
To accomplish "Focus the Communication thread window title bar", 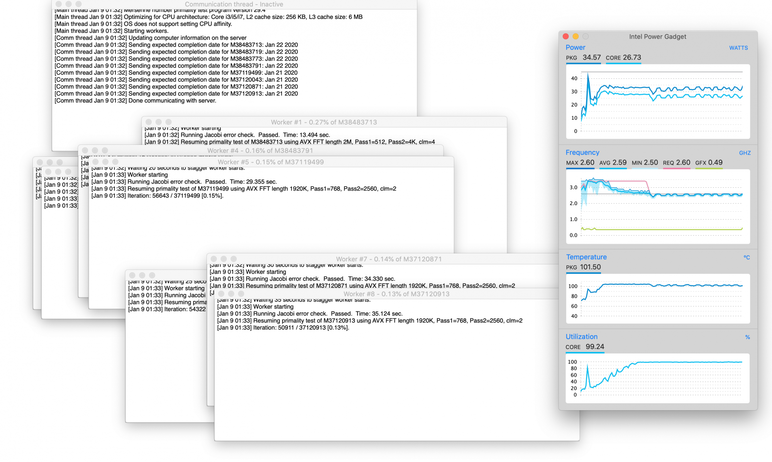I will tap(234, 4).
